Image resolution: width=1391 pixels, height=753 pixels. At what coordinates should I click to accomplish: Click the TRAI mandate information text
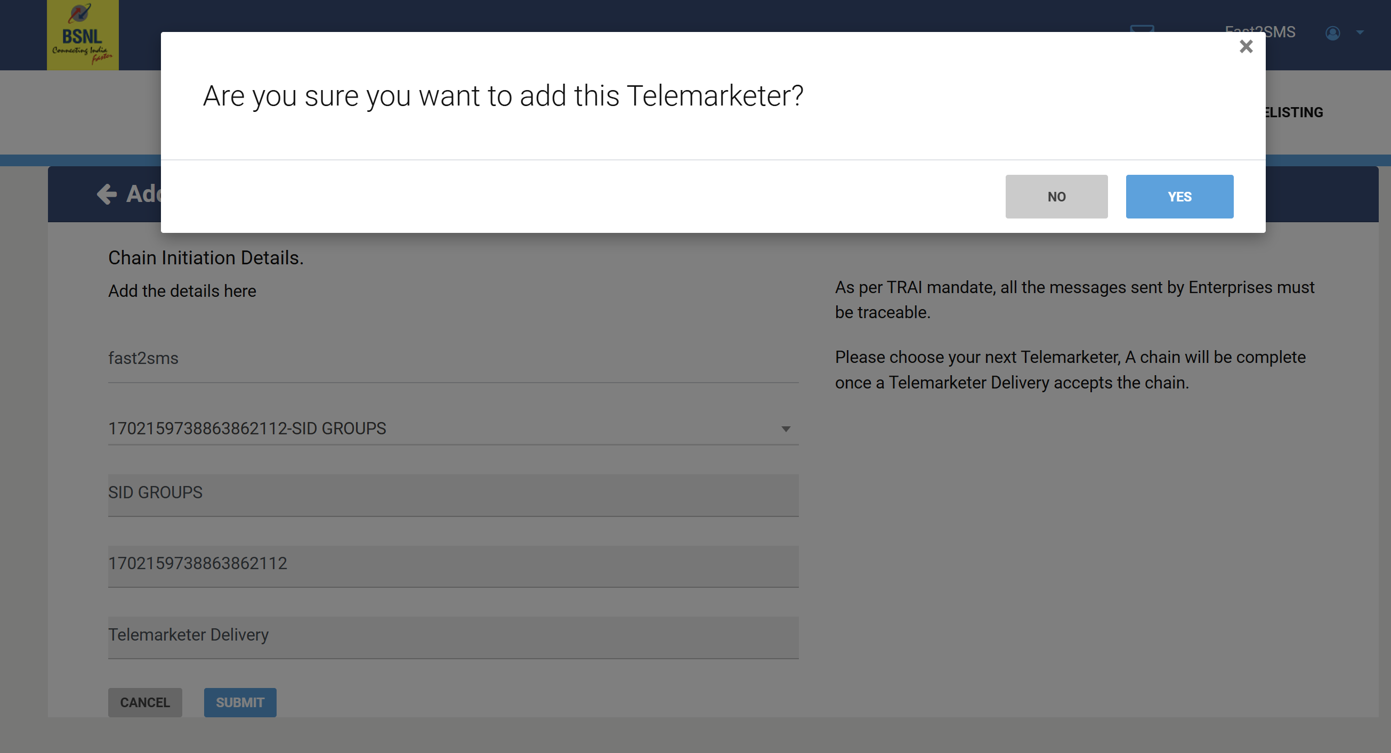(x=1074, y=299)
